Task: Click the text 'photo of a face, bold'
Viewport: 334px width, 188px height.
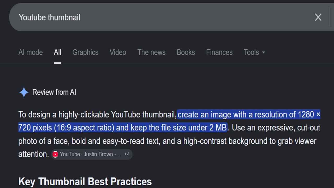Action: (x=52, y=141)
